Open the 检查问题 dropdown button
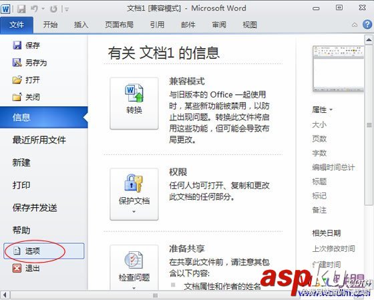The image size is (374, 300). 134,267
